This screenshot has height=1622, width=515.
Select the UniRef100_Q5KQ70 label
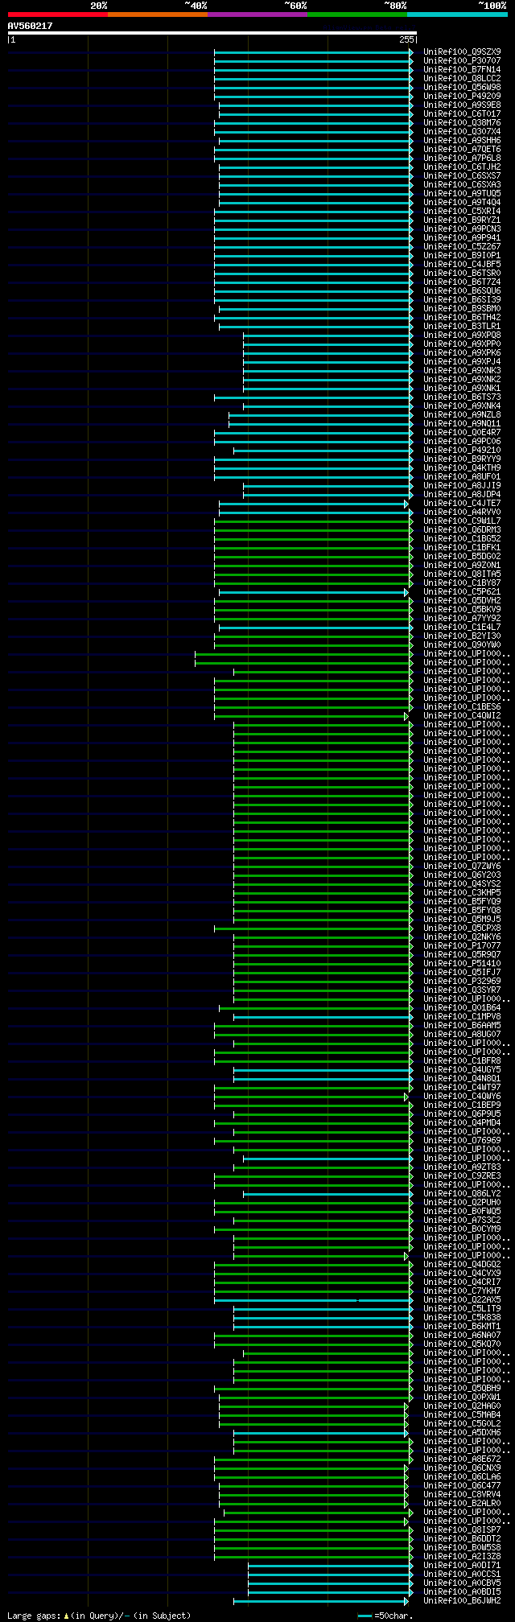(462, 1344)
